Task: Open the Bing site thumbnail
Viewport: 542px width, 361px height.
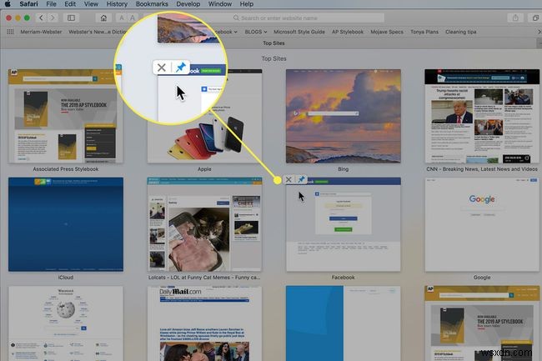Action: [344, 116]
